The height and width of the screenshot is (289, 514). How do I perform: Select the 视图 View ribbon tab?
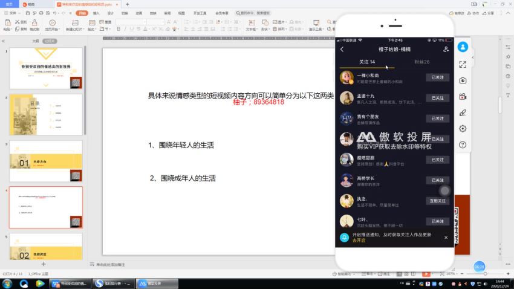[181, 13]
